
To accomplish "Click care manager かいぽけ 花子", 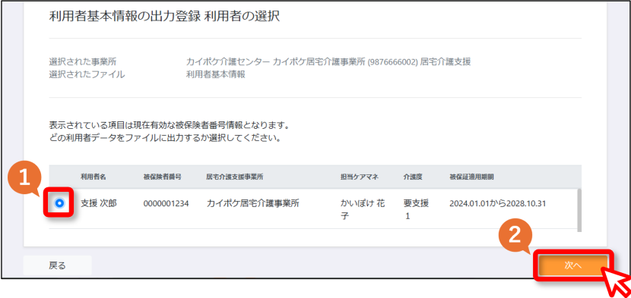I will [363, 210].
